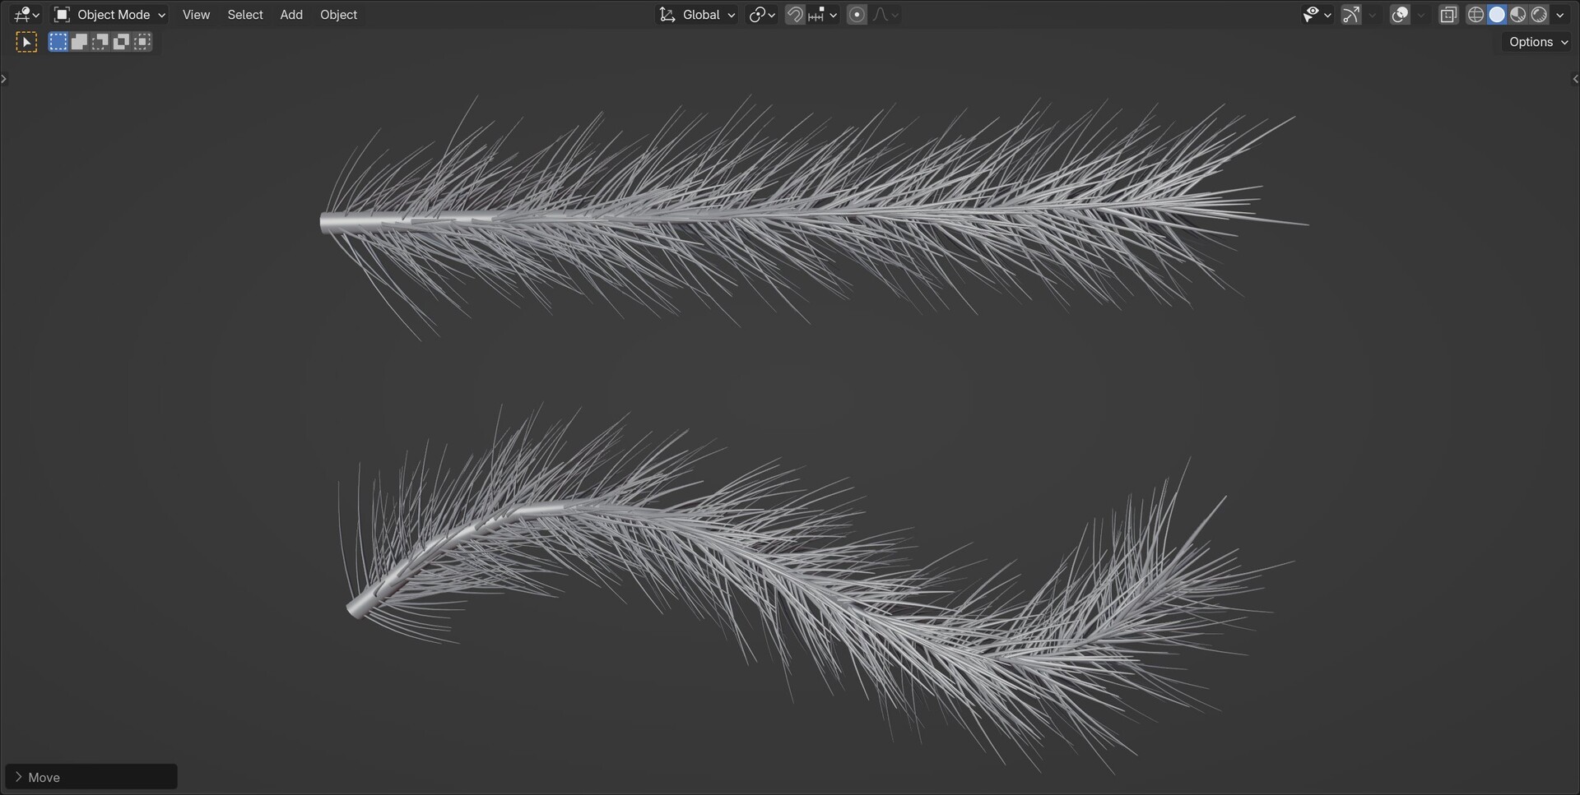
Task: Click the transform pivot point icon
Action: (x=759, y=14)
